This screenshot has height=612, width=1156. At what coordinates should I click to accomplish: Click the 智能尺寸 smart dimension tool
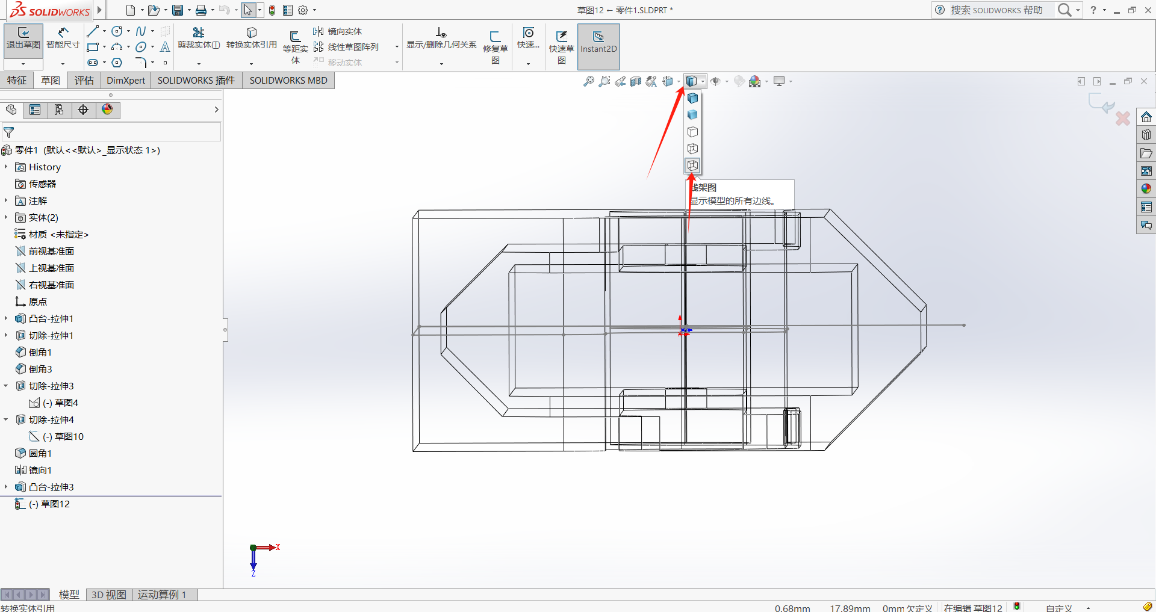pos(63,38)
